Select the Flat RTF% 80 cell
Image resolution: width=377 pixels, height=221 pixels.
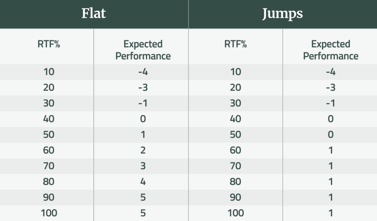[49, 182]
